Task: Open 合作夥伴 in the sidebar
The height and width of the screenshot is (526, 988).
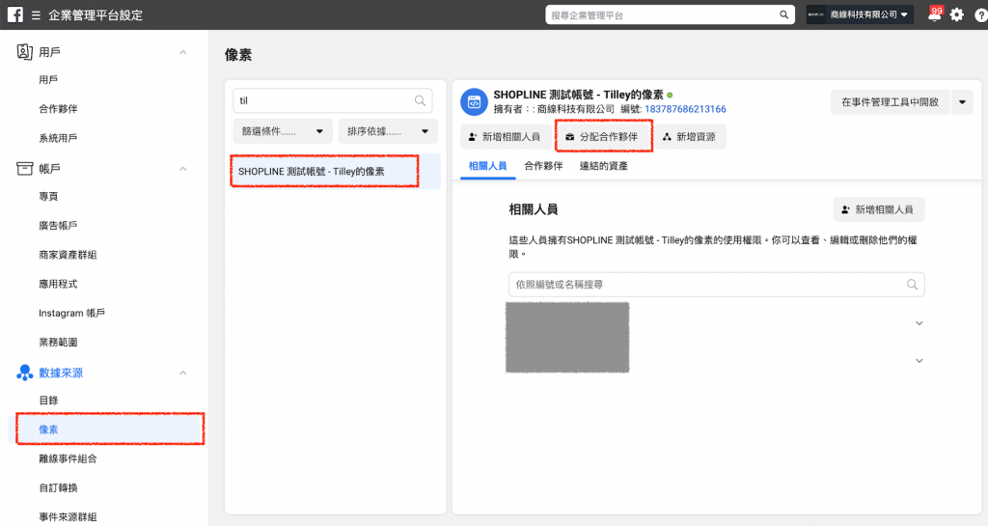Action: click(58, 109)
